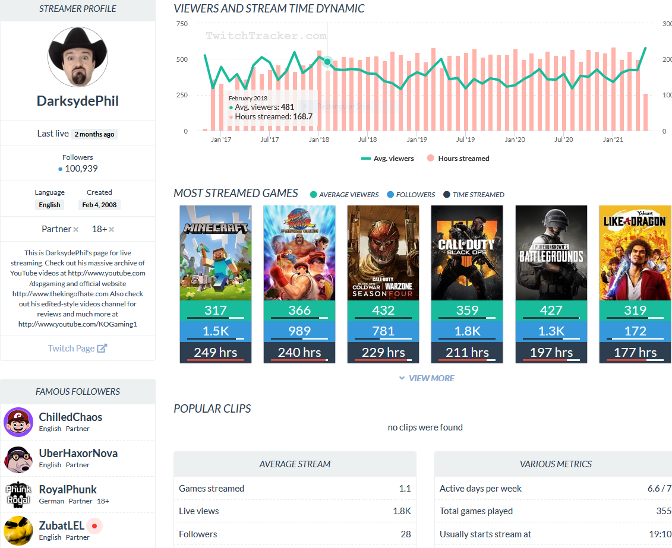
Task: Click the 18+ tag label
Action: (99, 229)
